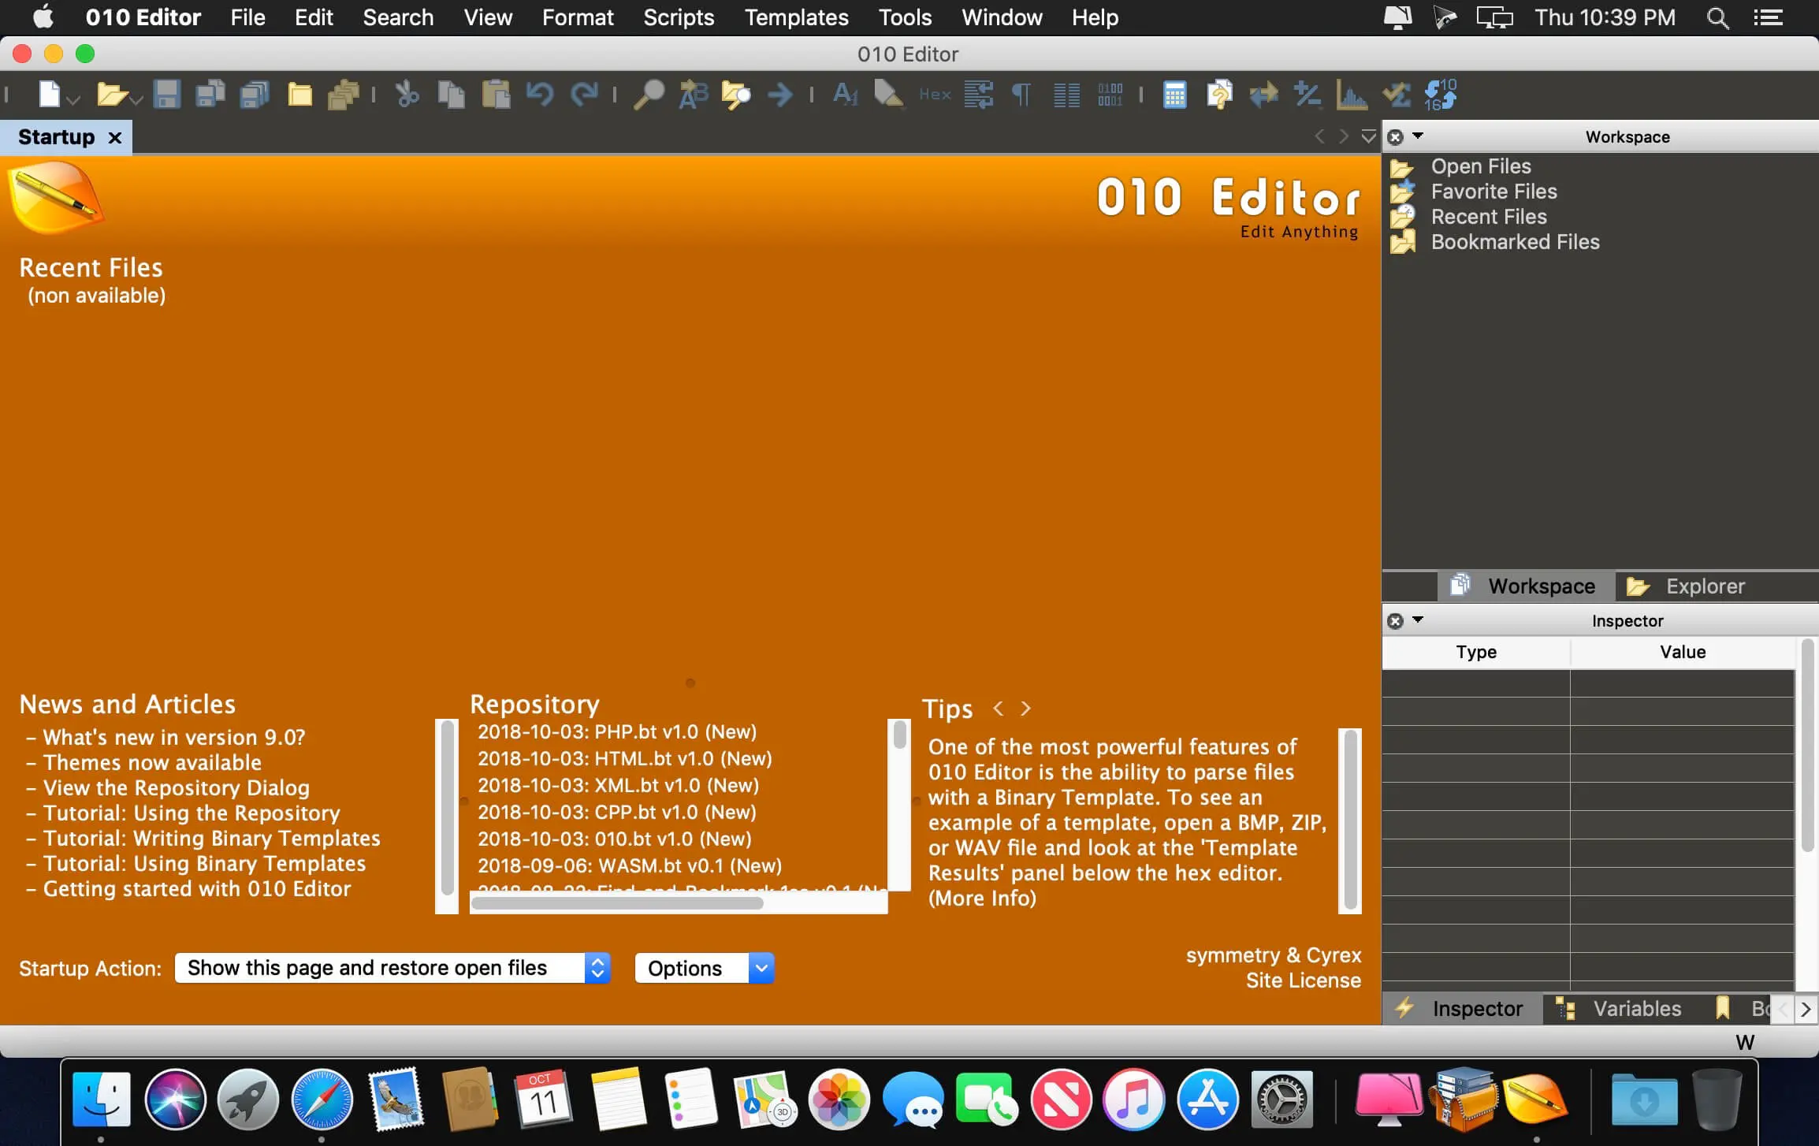Click the Undo tool icon
The width and height of the screenshot is (1819, 1146).
point(540,94)
